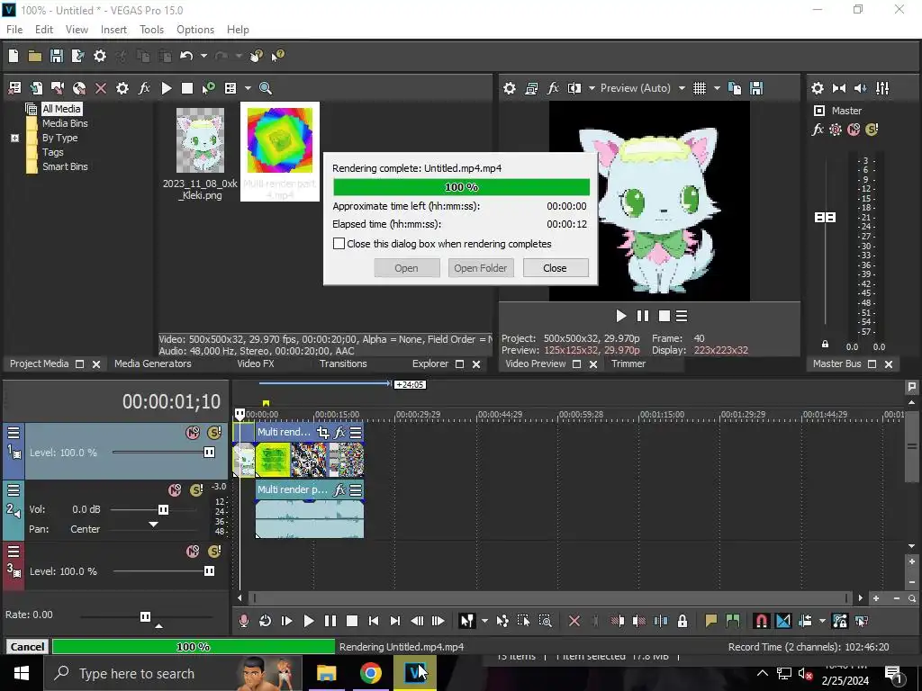Viewport: 922px width, 691px height.
Task: Open the Insert menu
Action: [113, 30]
